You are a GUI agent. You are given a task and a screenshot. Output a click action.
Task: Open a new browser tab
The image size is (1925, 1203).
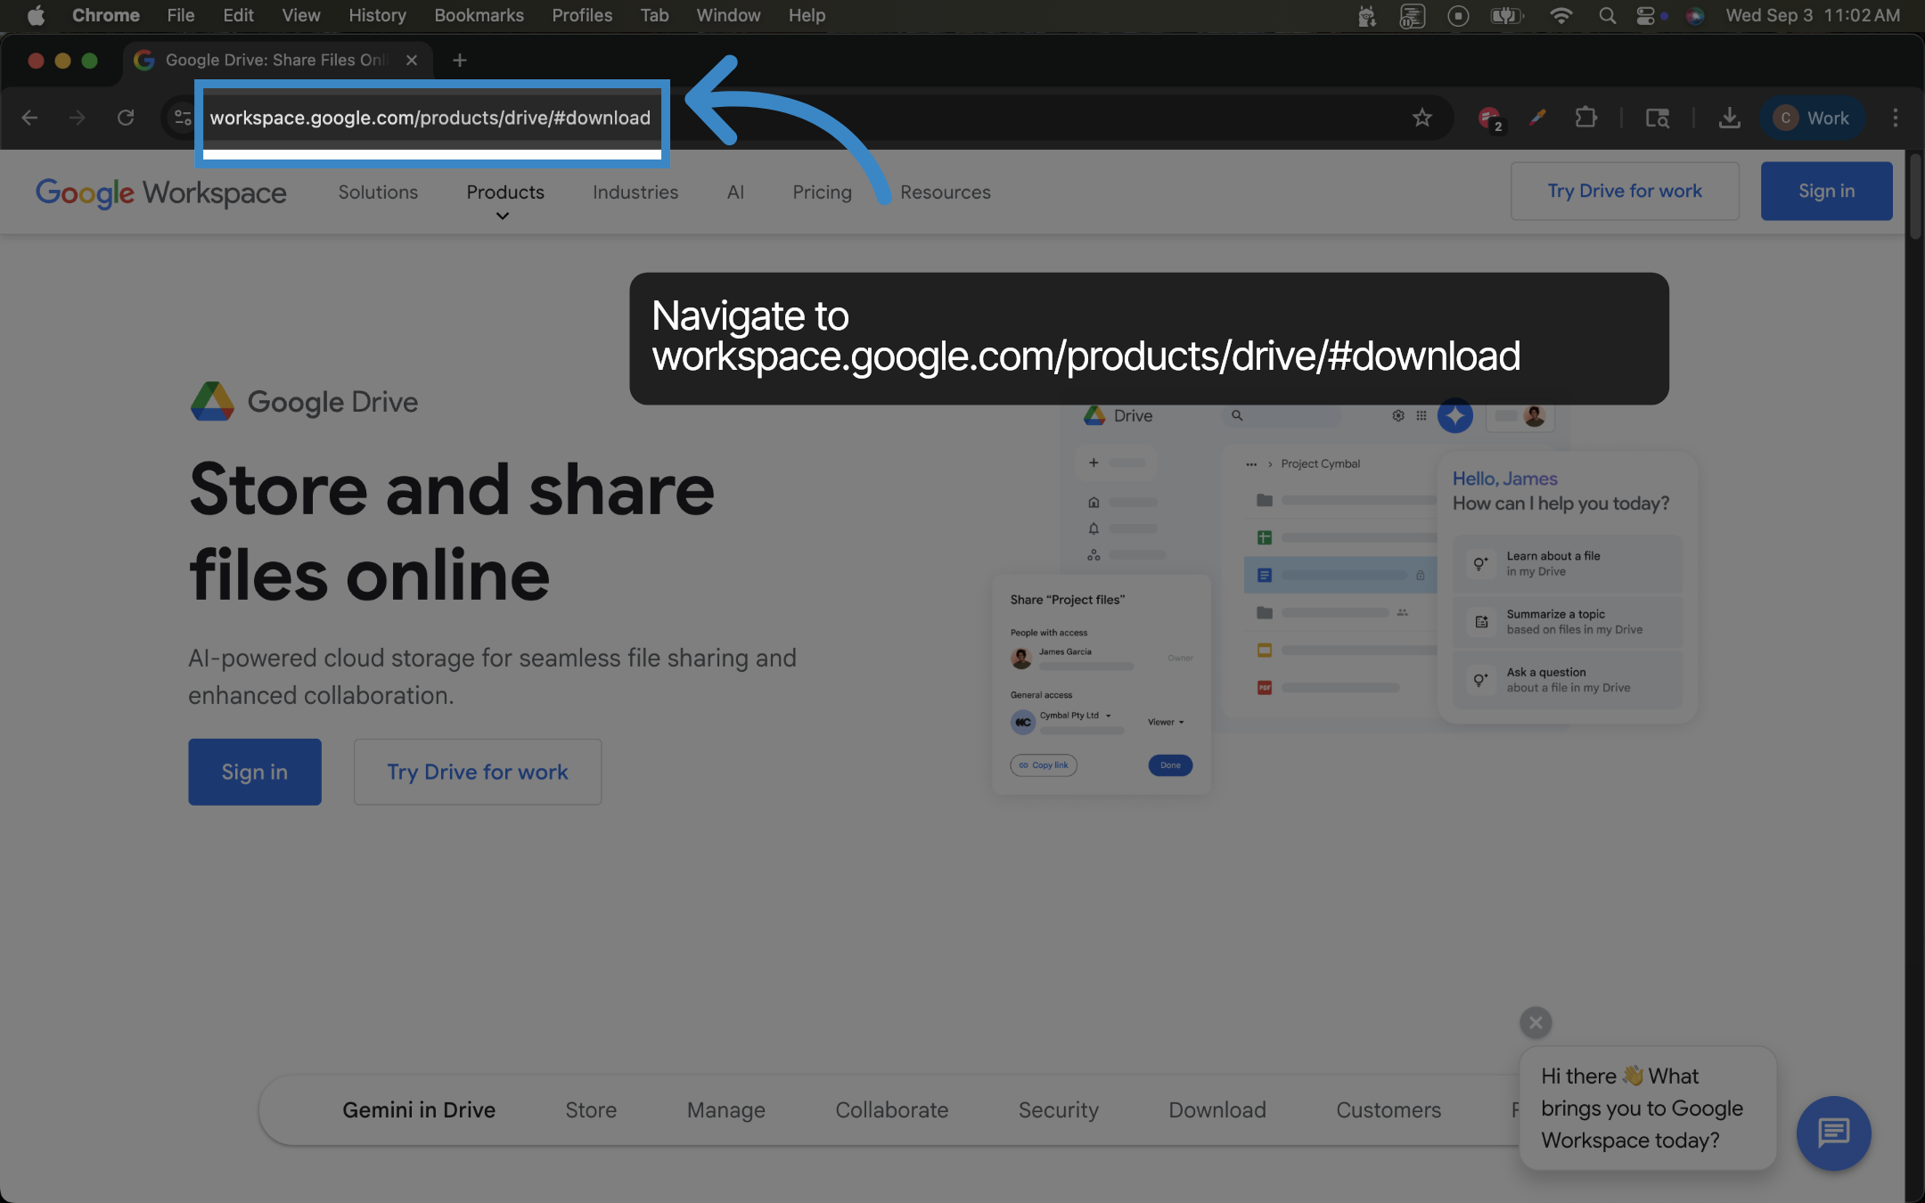pyautogui.click(x=460, y=60)
